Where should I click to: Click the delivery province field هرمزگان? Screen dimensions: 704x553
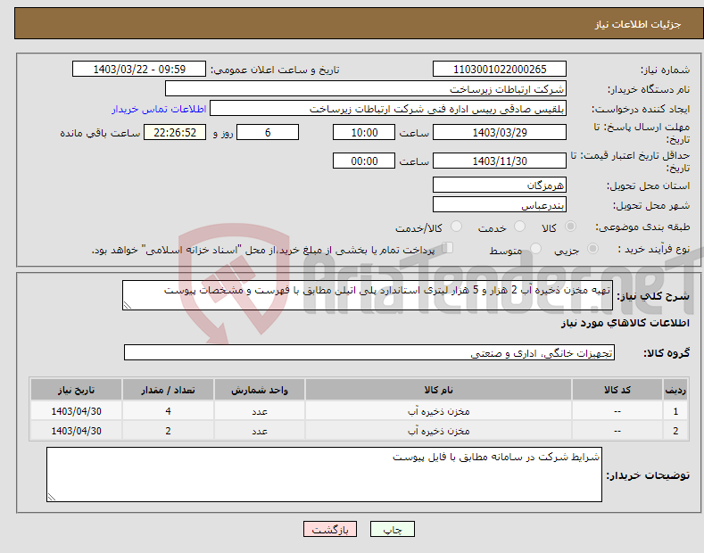pyautogui.click(x=500, y=185)
